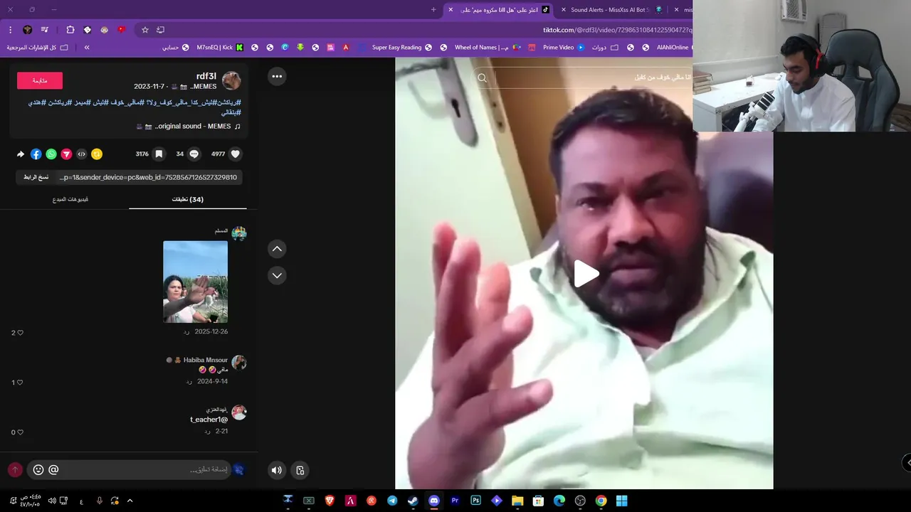911x512 pixels.
Task: Open the Windows Start menu
Action: click(x=621, y=501)
